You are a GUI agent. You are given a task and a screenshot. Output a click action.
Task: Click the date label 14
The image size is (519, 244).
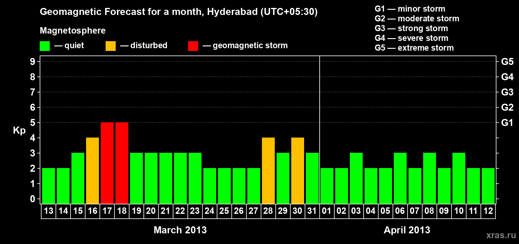63,211
